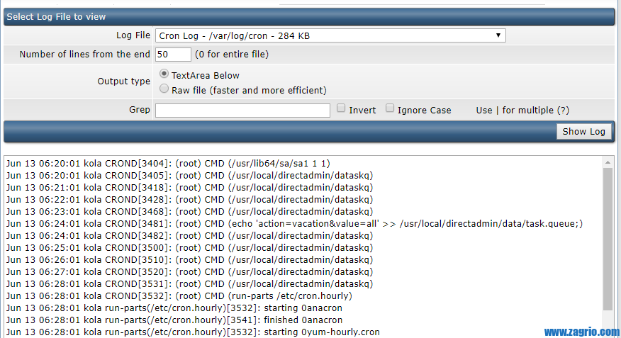Click the www.zagrio.com watermark

pyautogui.click(x=581, y=332)
